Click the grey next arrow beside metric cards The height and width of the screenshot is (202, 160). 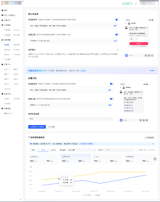[x=155, y=159]
